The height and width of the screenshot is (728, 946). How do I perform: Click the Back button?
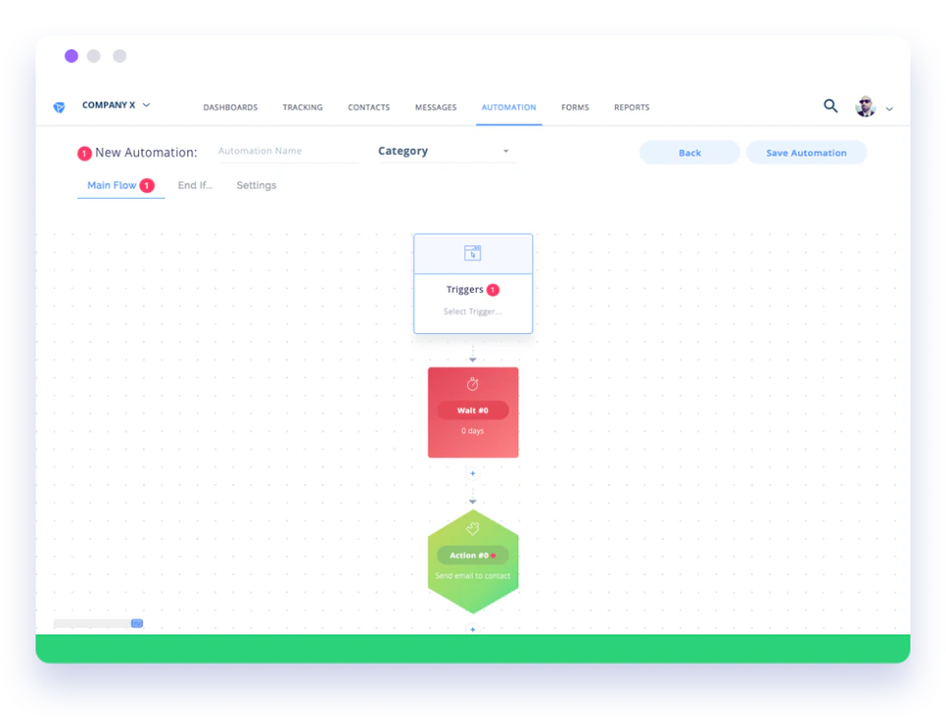[x=690, y=153]
